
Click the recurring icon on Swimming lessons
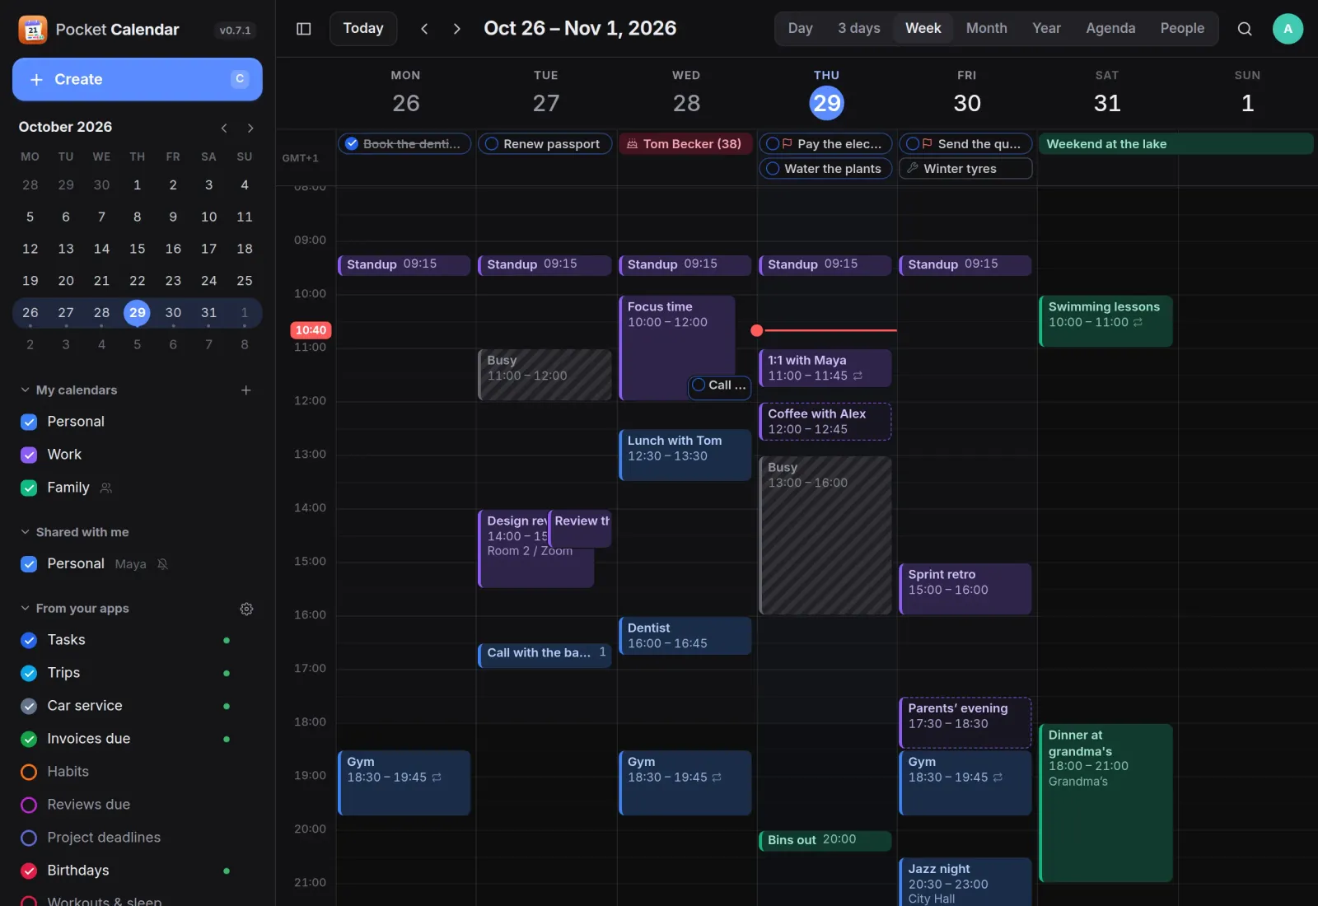[1138, 323]
